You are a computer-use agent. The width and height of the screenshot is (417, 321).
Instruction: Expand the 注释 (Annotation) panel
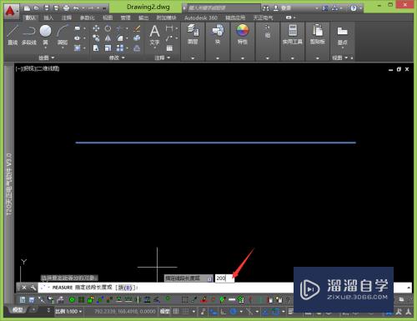click(163, 58)
